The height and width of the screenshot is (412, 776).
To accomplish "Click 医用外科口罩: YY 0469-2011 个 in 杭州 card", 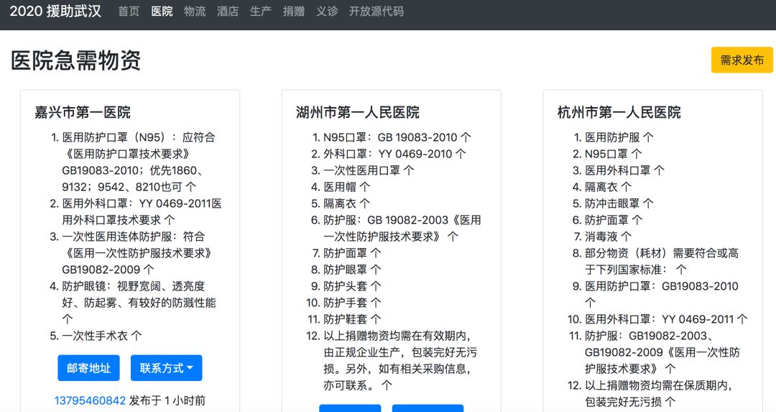I will click(666, 319).
